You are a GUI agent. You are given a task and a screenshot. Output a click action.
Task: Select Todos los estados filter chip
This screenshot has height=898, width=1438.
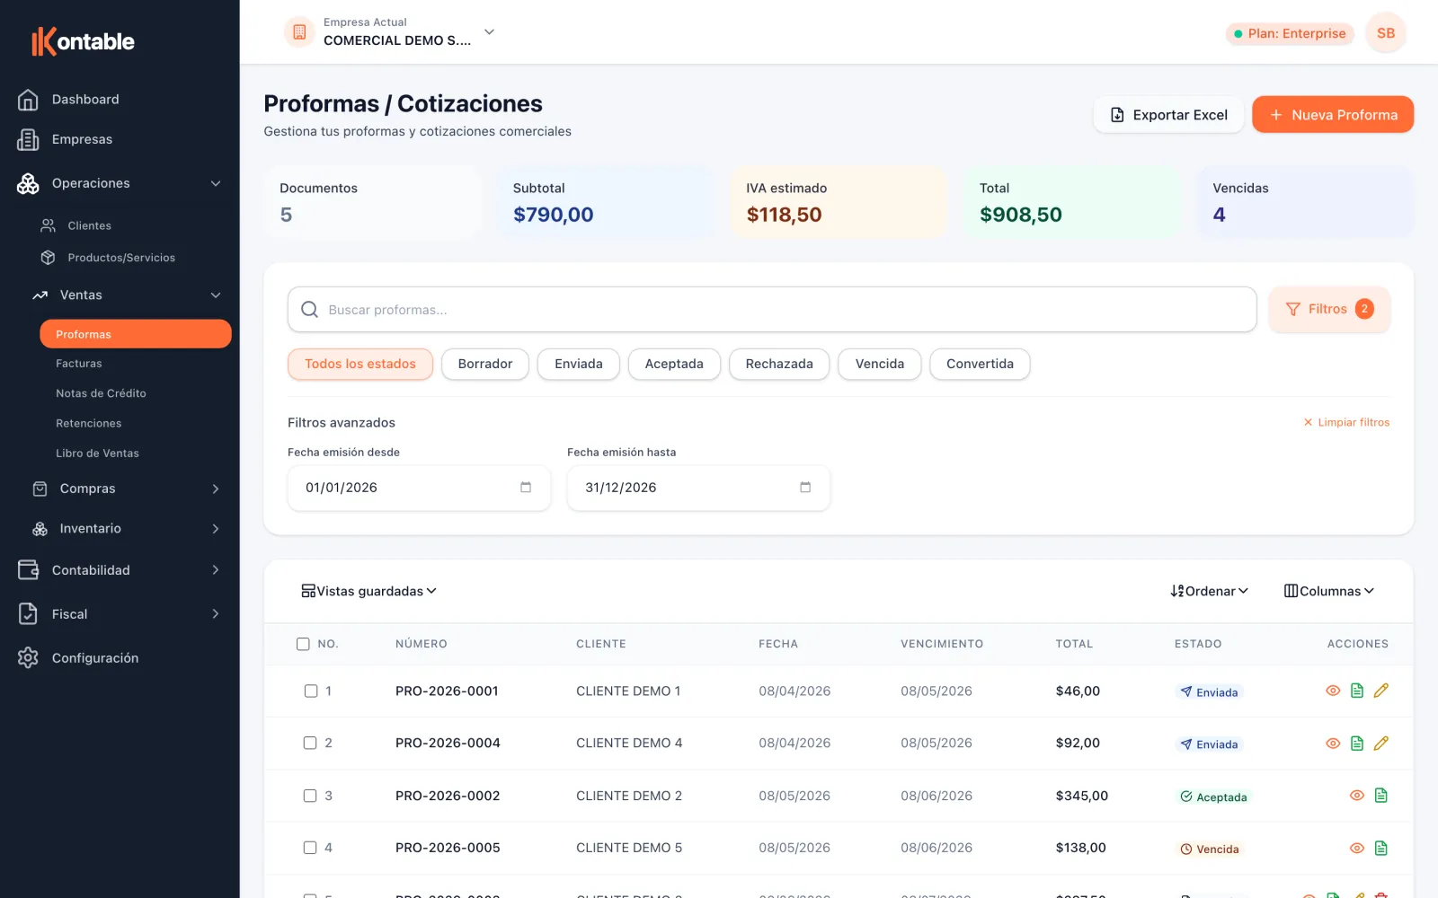(360, 364)
